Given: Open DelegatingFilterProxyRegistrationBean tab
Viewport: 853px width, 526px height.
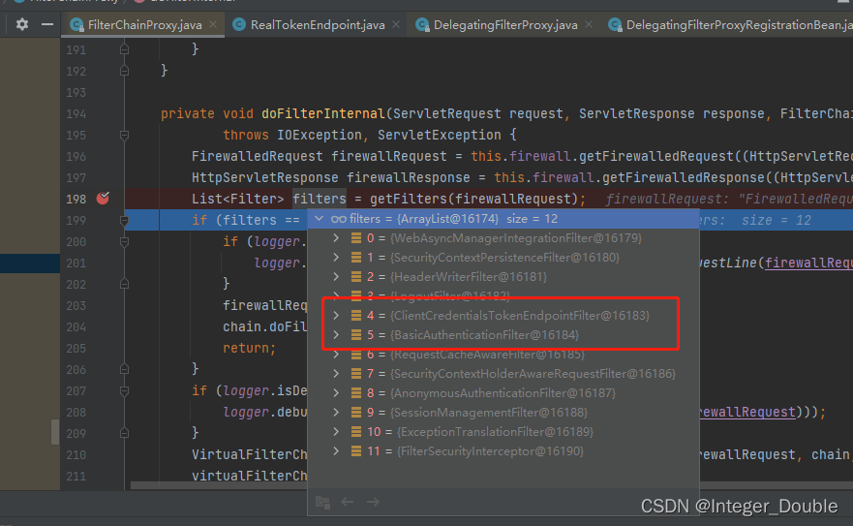Looking at the screenshot, I should [730, 25].
